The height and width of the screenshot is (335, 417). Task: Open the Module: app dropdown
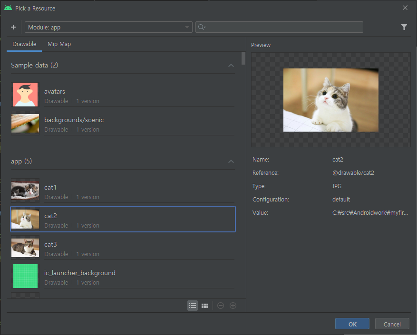108,27
